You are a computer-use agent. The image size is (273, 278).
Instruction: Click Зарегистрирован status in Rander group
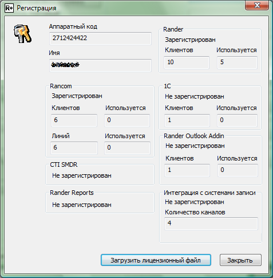point(190,40)
